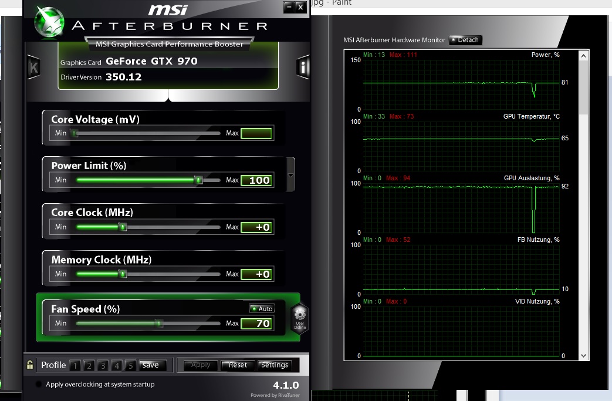Select profile slot 2
Image resolution: width=612 pixels, height=401 pixels.
point(89,365)
